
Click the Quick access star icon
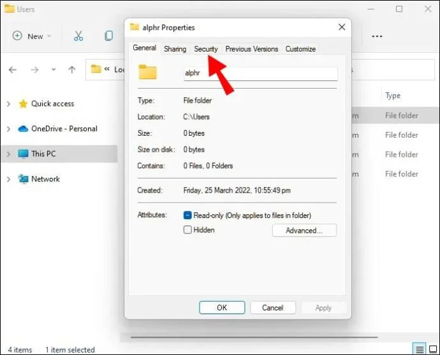pyautogui.click(x=23, y=104)
